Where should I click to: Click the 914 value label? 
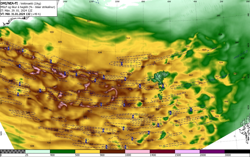point(60,118)
